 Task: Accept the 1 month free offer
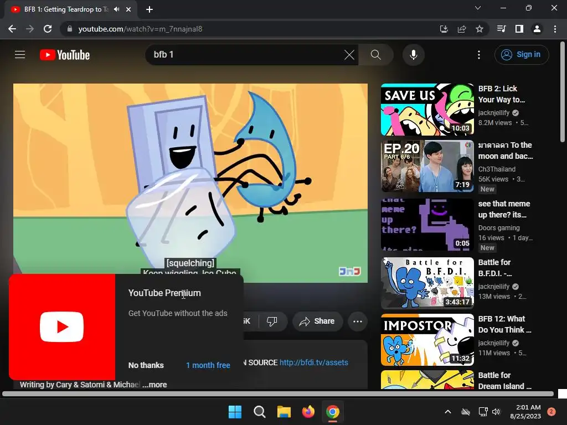pyautogui.click(x=208, y=365)
